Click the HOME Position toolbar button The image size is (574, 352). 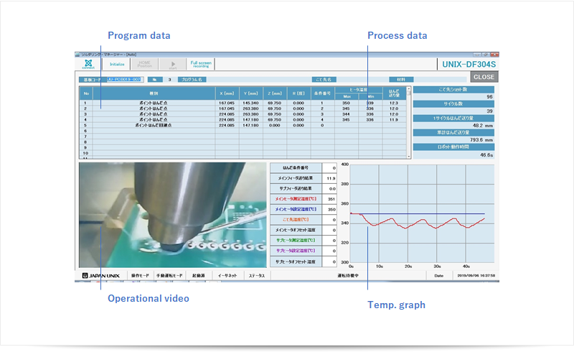144,64
